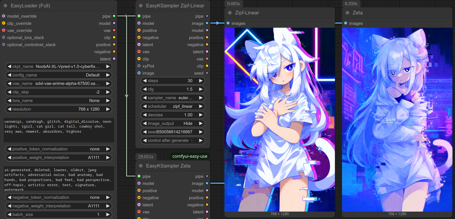The width and height of the screenshot is (455, 219).
Task: Open the resolution 768 x 1280 dropdown
Action: [58, 109]
